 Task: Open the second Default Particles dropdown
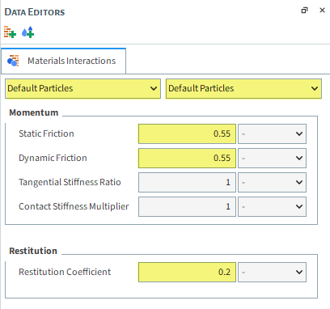(x=243, y=88)
